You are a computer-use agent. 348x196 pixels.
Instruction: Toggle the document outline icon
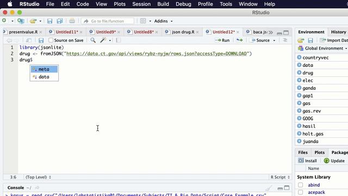(x=285, y=40)
